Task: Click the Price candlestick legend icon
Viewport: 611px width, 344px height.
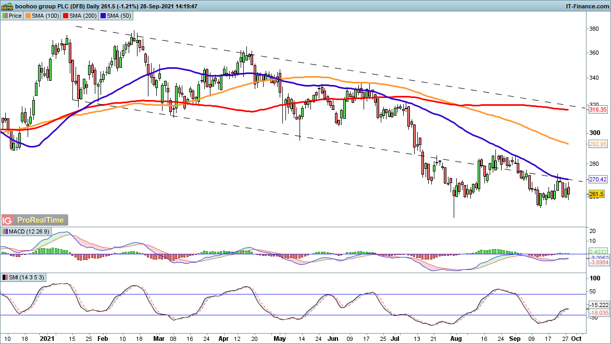Action: click(5, 16)
